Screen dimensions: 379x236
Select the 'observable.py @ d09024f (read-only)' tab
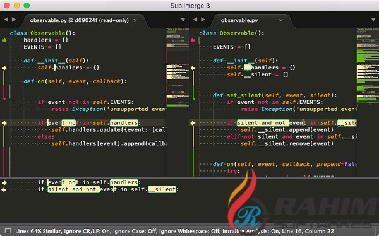click(80, 20)
